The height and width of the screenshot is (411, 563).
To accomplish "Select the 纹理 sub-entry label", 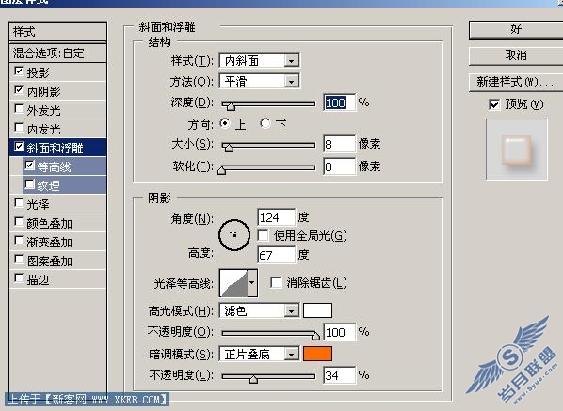I will click(x=48, y=186).
